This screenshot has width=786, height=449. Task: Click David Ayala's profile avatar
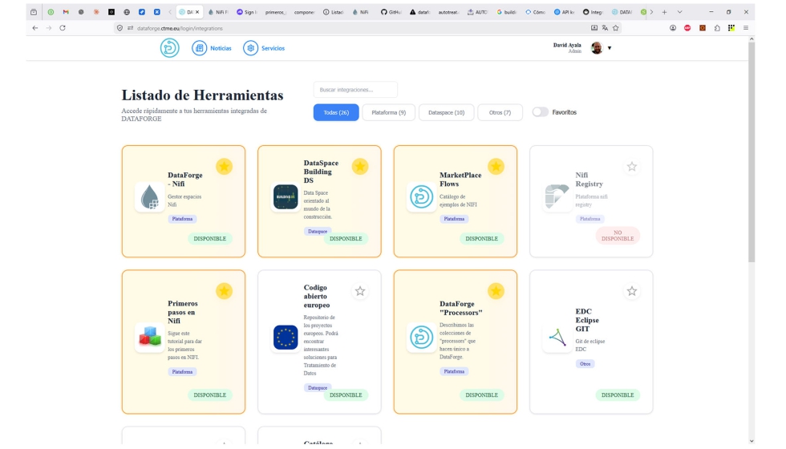pyautogui.click(x=597, y=47)
